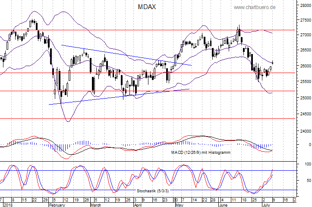Screen dimensions: 312x207
Task: Click the 28000 price axis label
Action: pos(304,6)
